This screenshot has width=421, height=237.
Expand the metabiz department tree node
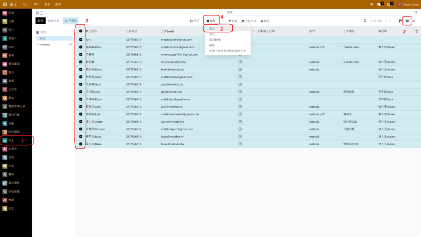[38, 44]
